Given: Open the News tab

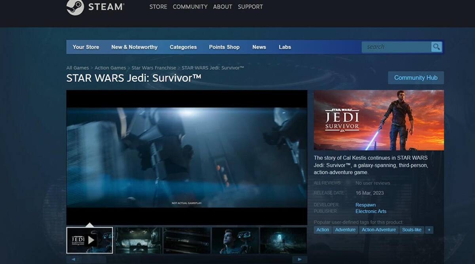Looking at the screenshot, I should (259, 47).
